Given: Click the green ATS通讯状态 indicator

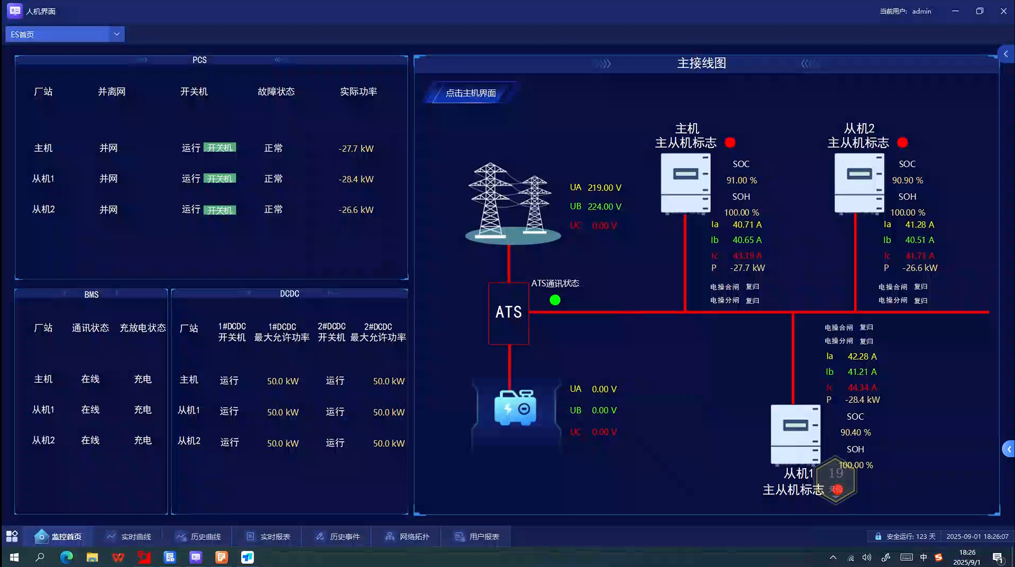Looking at the screenshot, I should pyautogui.click(x=555, y=300).
